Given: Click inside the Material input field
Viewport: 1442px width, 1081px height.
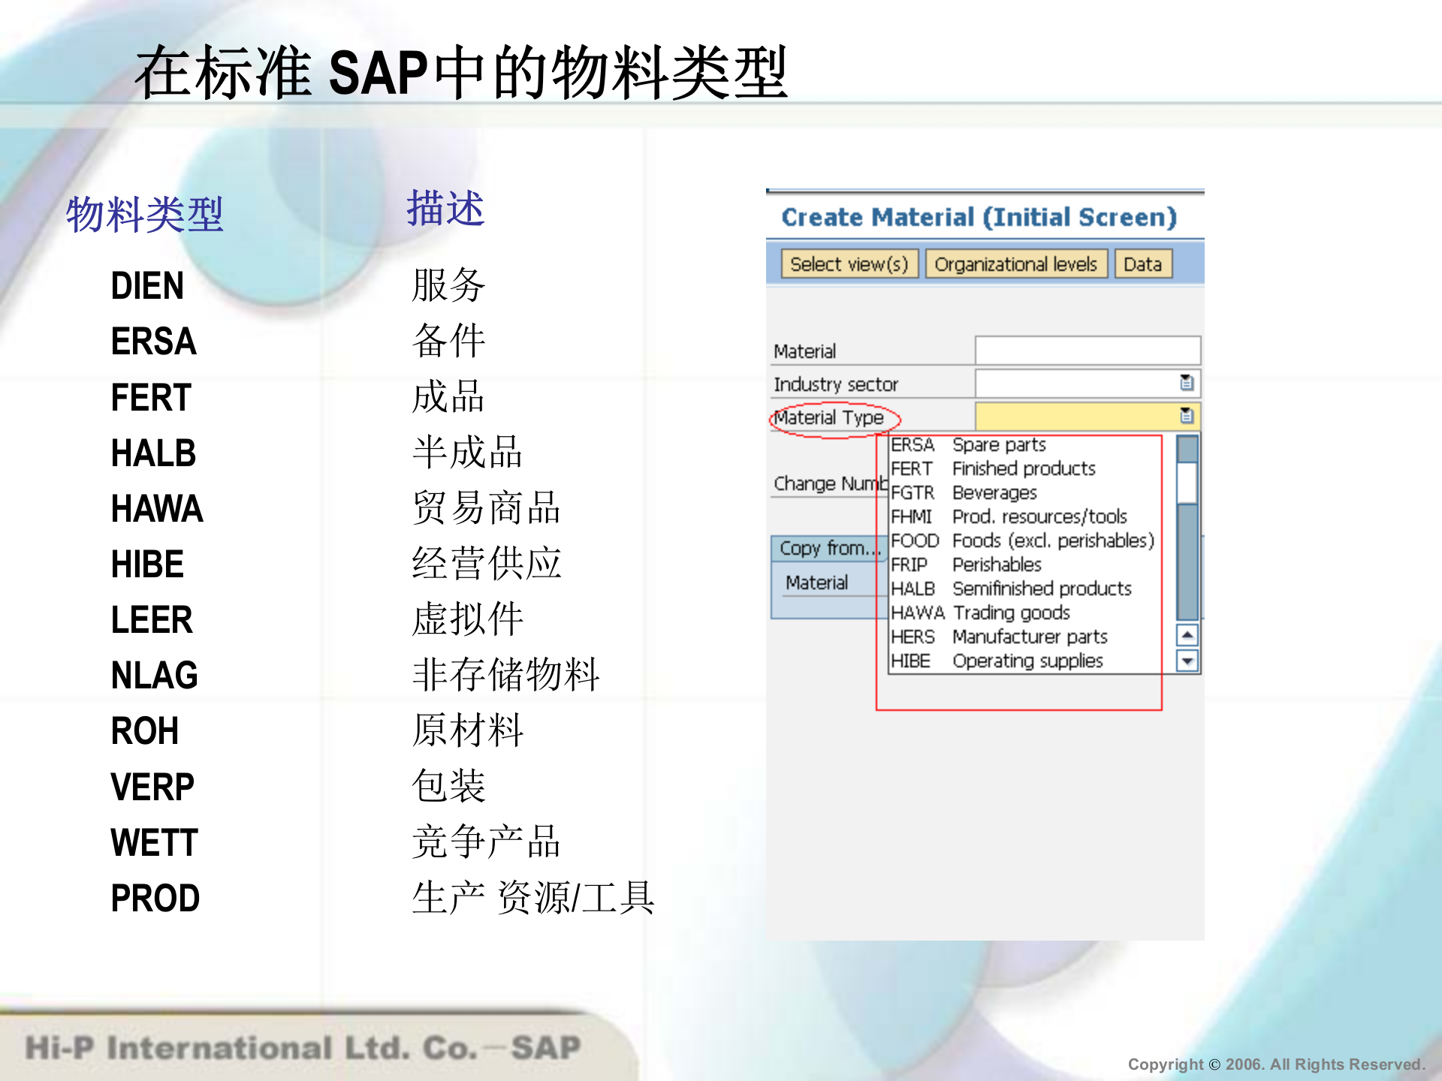Looking at the screenshot, I should 1087,349.
